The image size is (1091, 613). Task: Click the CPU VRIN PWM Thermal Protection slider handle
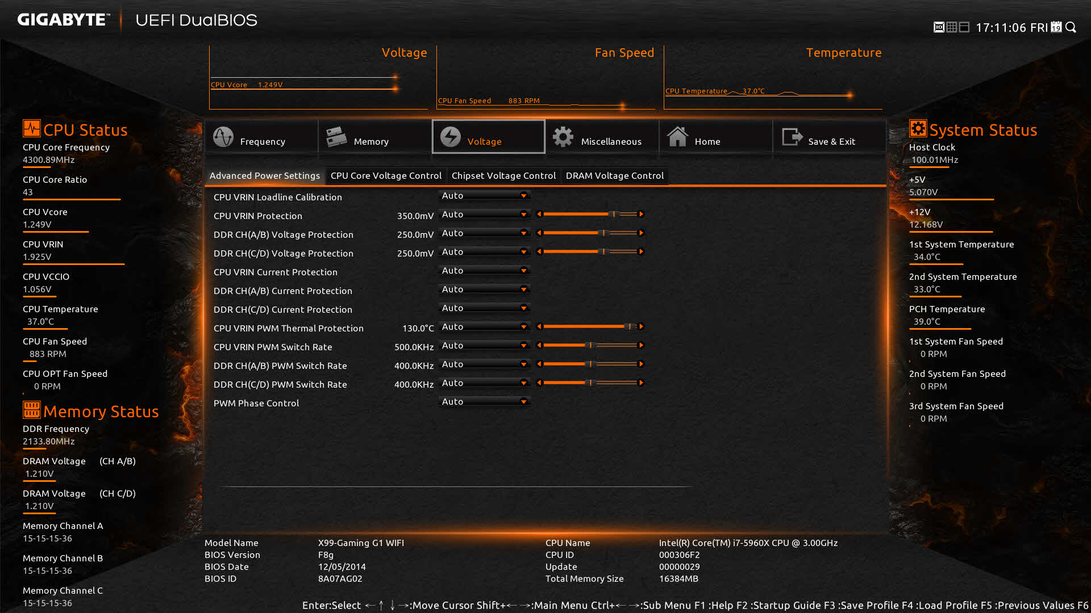pyautogui.click(x=629, y=327)
